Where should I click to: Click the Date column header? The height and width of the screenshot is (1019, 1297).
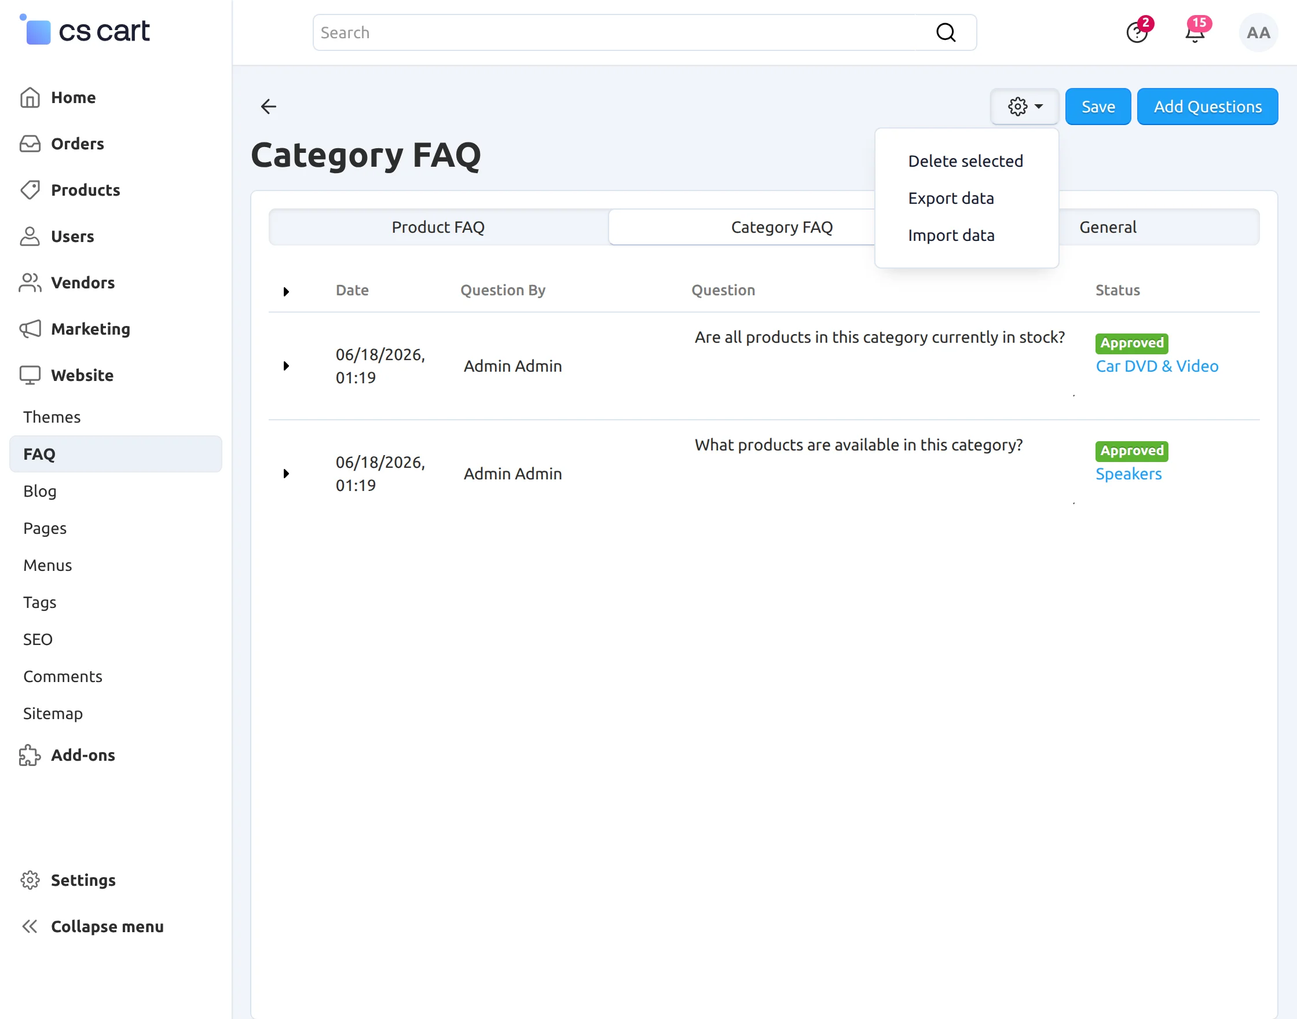[x=352, y=290]
